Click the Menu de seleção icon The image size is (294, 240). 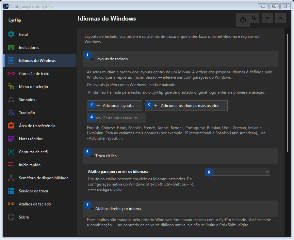[x=11, y=86]
